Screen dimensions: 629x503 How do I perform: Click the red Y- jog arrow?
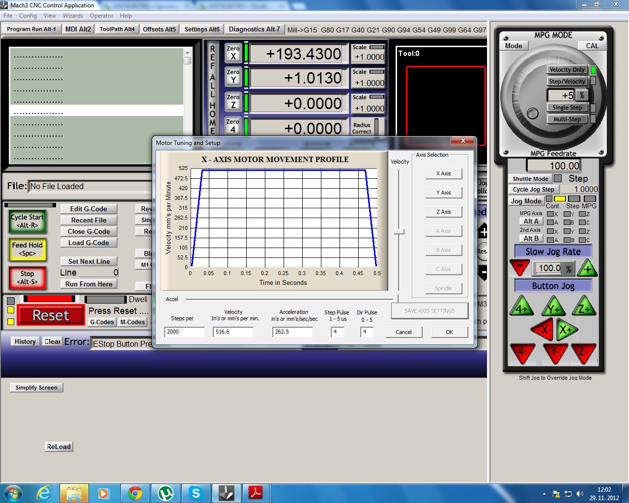pyautogui.click(x=555, y=352)
